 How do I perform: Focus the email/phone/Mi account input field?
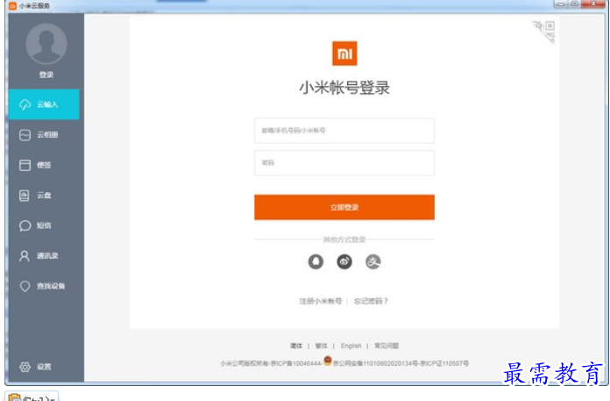(x=344, y=131)
